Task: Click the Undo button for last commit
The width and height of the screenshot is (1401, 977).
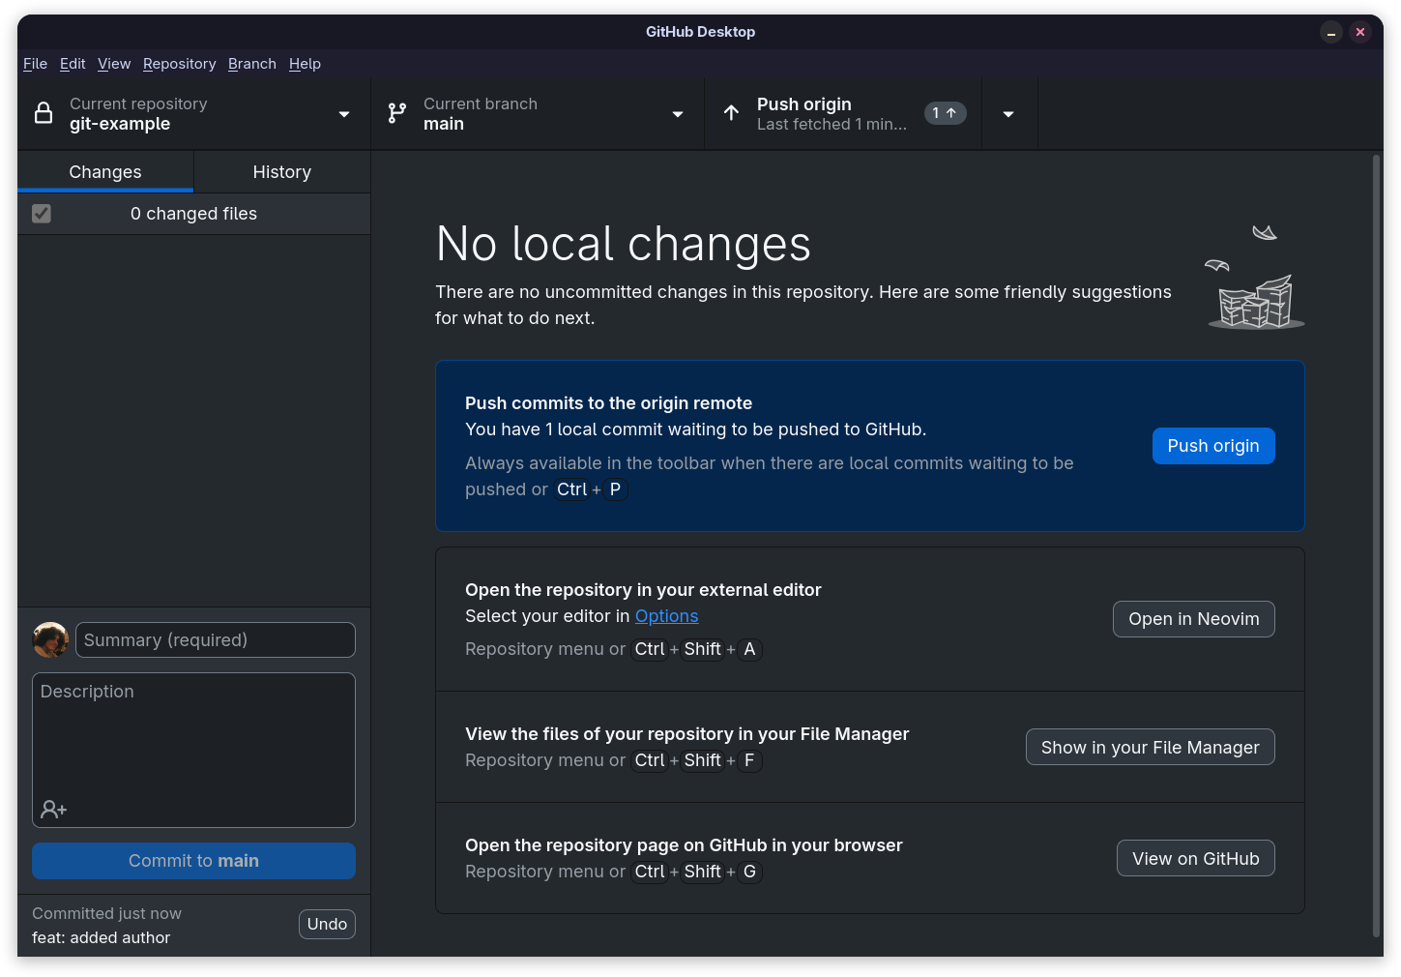Action: 327,925
